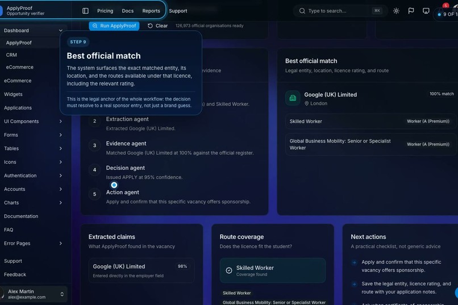Click the Skilled Worker coverage found card
The width and height of the screenshot is (458, 305).
(273, 270)
